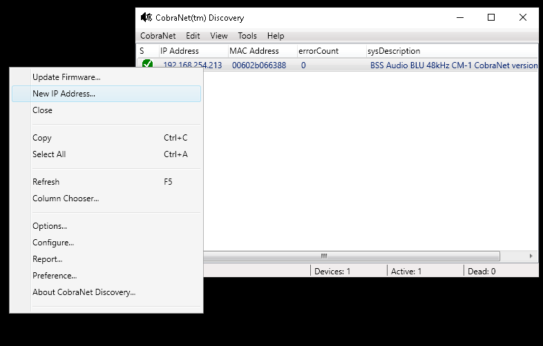The height and width of the screenshot is (346, 543).
Task: Choose Configure... menu entry
Action: coord(53,243)
